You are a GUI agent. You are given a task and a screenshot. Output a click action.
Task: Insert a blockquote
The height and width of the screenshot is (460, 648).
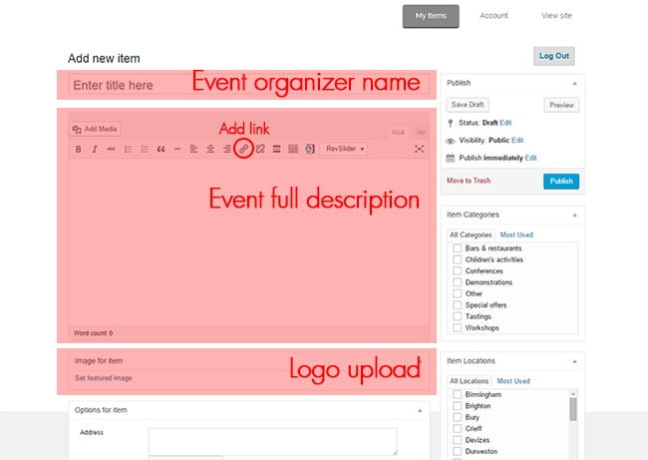(x=161, y=149)
